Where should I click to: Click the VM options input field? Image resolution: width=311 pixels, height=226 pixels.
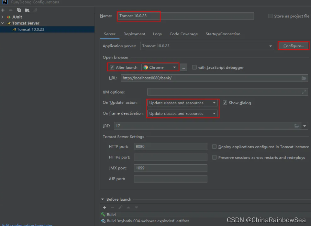tap(228, 92)
